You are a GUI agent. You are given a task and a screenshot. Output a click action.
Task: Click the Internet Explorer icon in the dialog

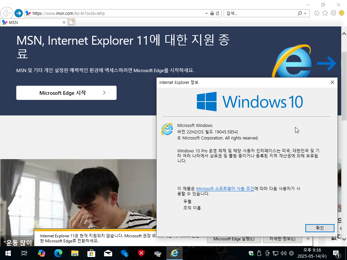click(x=167, y=129)
